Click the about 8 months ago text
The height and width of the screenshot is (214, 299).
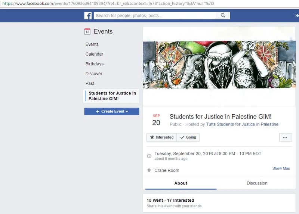pos(171,159)
